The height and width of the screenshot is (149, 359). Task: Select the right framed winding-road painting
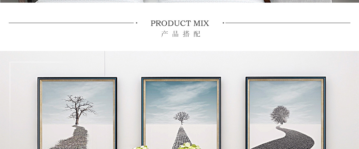coord(285,113)
